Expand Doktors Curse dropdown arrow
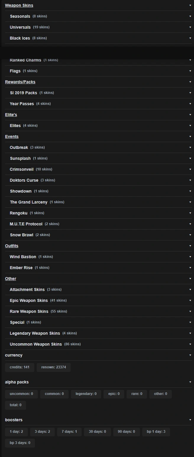 190,180
